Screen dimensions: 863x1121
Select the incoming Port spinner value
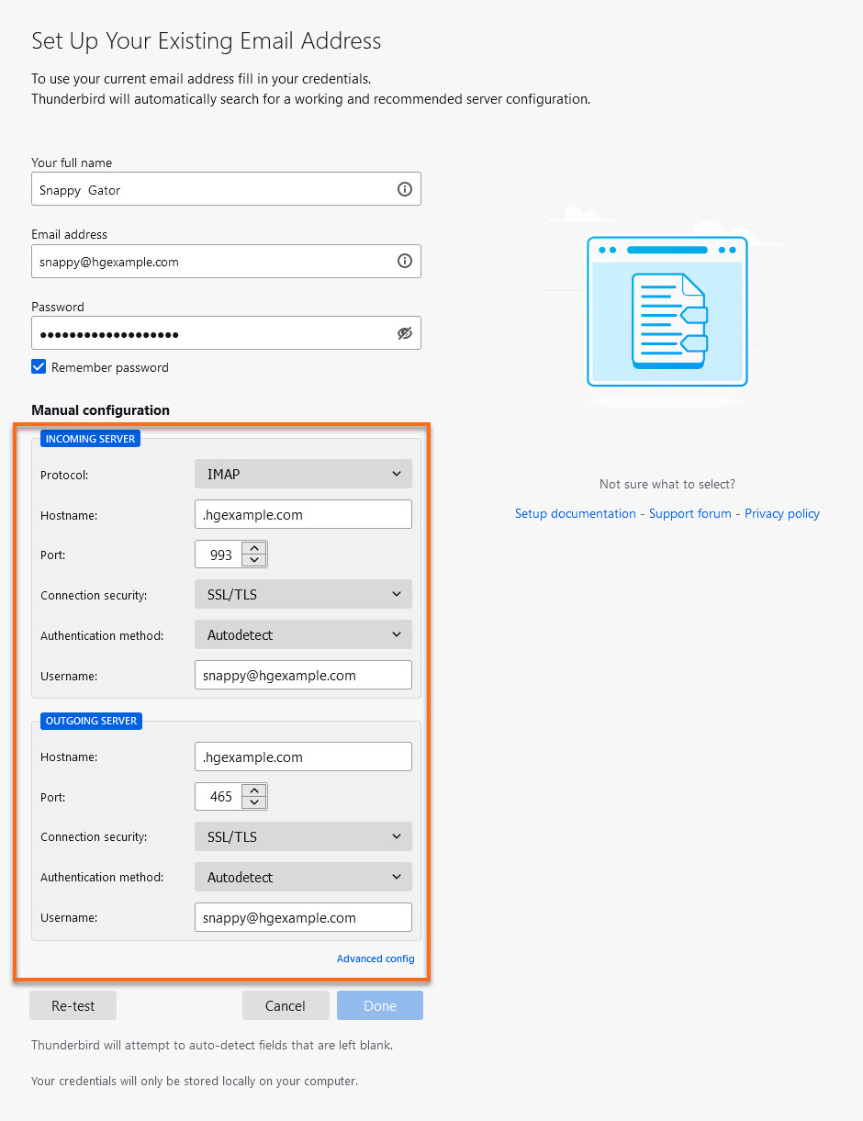220,554
